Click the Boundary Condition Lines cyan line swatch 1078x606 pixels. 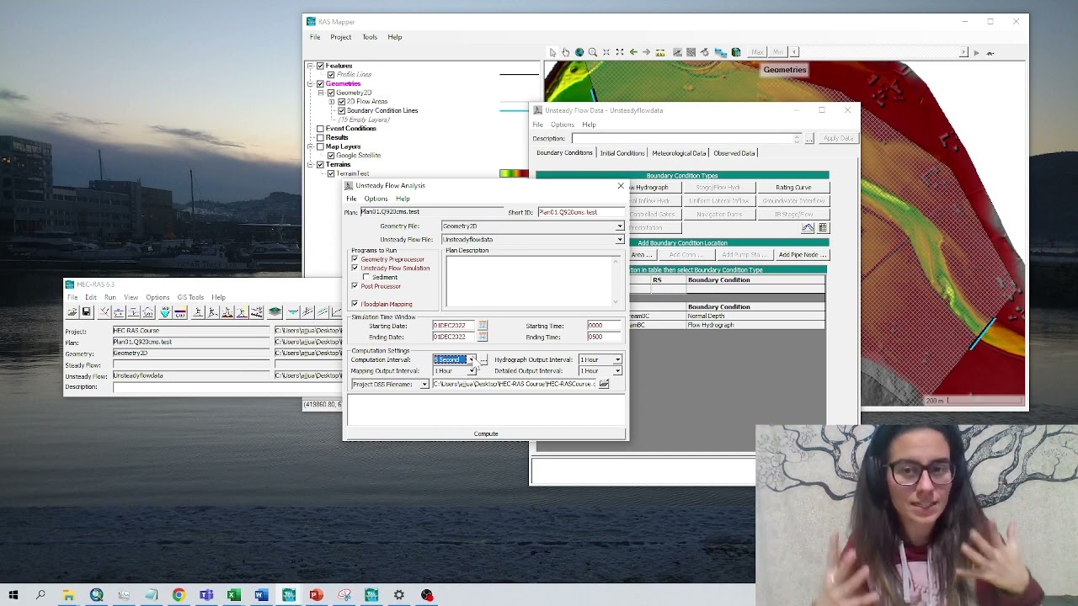(514, 110)
